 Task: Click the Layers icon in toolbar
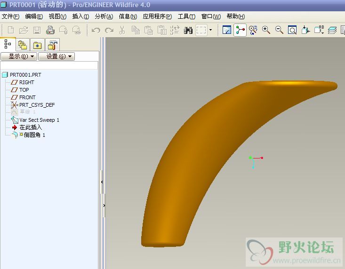pos(332,30)
